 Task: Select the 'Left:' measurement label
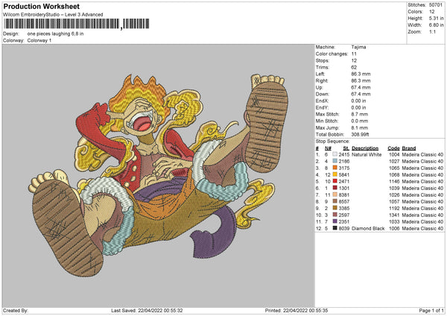(320, 74)
